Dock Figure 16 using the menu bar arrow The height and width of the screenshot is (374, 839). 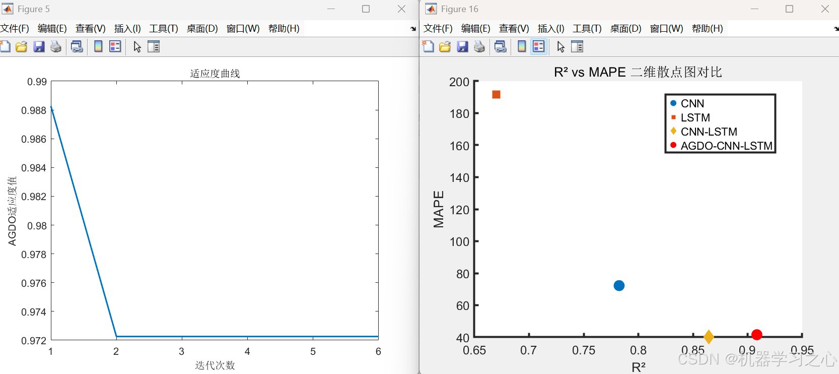tap(836, 29)
